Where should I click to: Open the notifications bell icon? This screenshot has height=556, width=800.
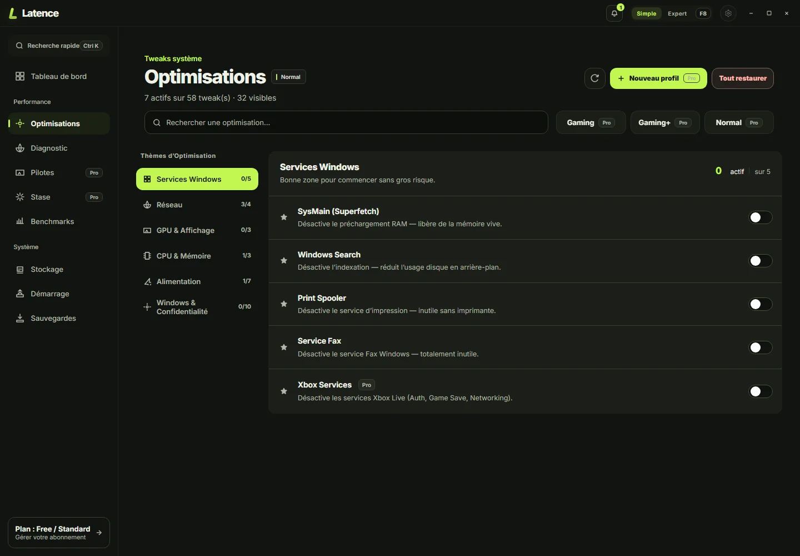pyautogui.click(x=614, y=13)
